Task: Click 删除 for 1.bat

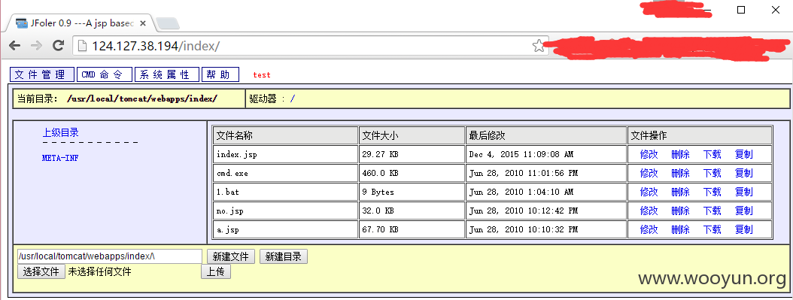Action: click(680, 192)
